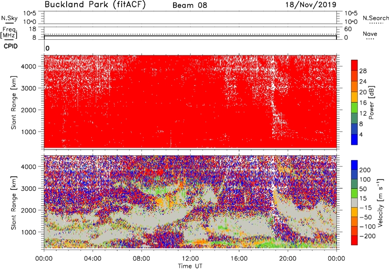Click the date "18/Nov/2019"
This screenshot has width=389, height=269.
coord(311,5)
